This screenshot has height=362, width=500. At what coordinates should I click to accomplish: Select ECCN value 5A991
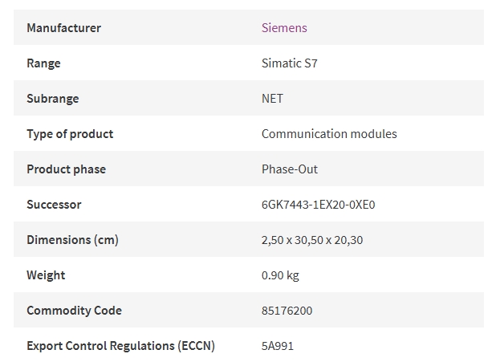[x=278, y=346]
